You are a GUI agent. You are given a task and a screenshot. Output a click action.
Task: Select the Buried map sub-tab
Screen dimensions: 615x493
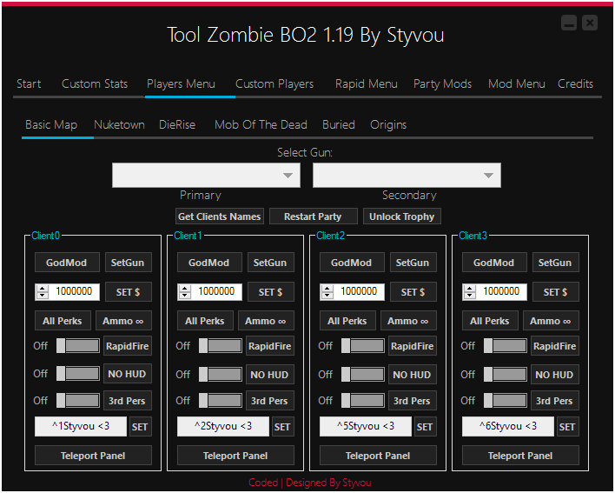pos(339,125)
